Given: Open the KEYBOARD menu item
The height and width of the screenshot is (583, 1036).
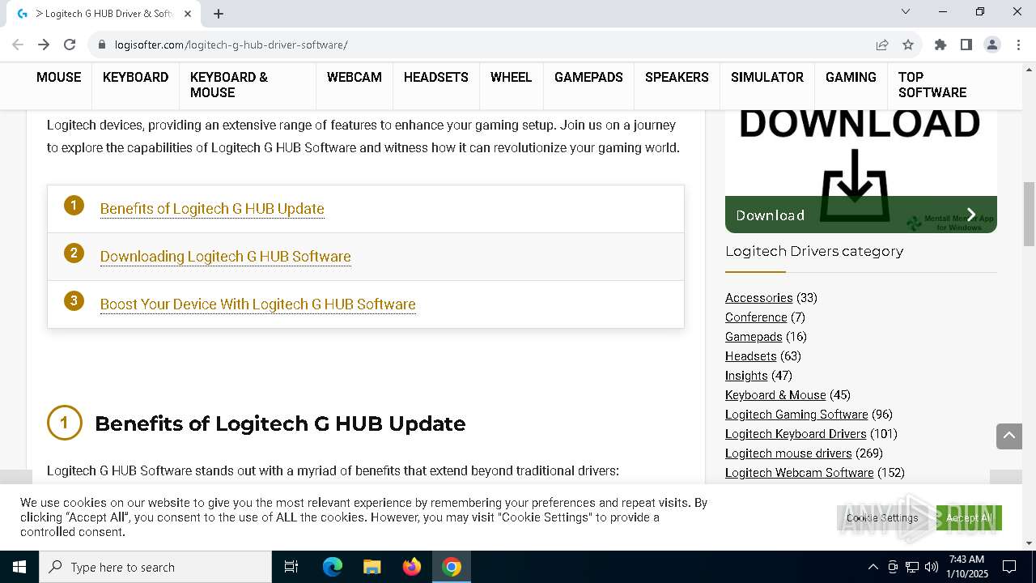Looking at the screenshot, I should click(135, 77).
